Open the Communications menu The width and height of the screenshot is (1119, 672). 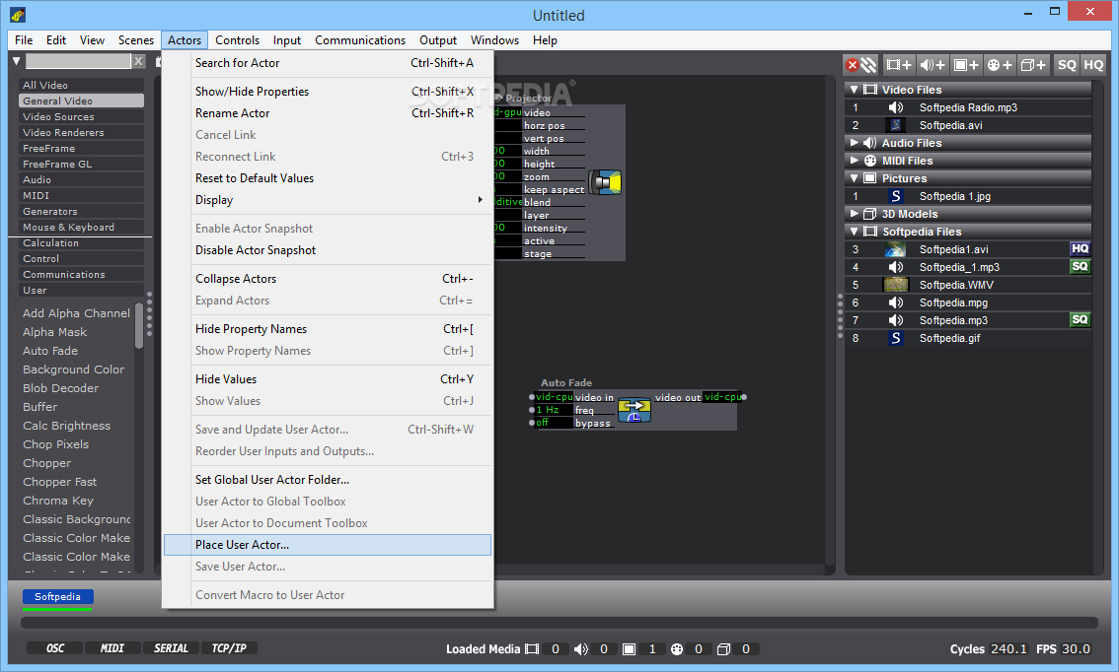coord(359,40)
